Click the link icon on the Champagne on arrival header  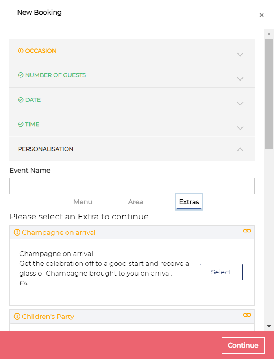click(247, 231)
